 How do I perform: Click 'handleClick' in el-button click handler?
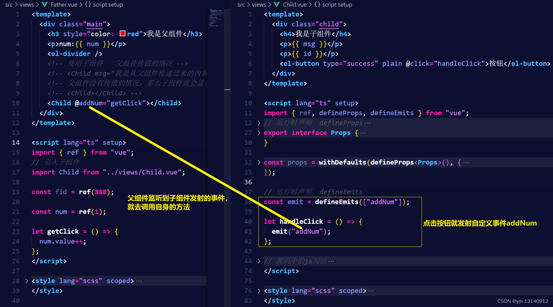pos(459,63)
